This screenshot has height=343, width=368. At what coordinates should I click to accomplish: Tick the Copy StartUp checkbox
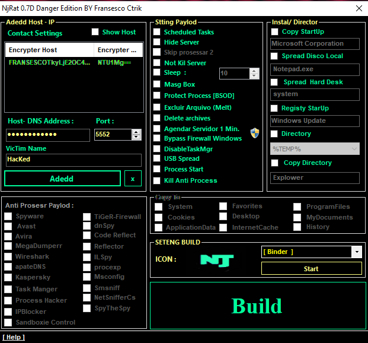[x=274, y=31]
